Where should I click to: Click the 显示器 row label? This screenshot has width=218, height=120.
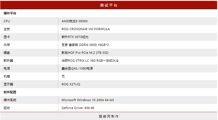pyautogui.click(x=8, y=84)
